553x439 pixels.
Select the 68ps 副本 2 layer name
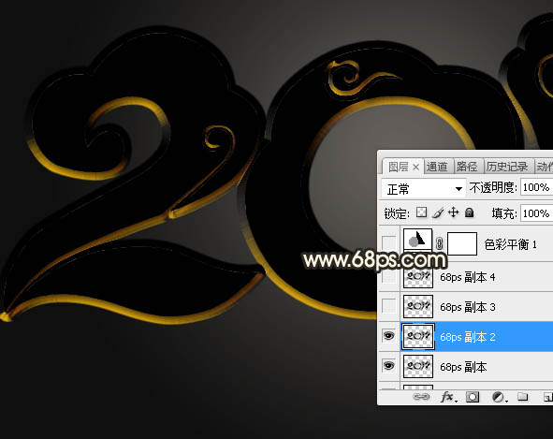click(x=467, y=337)
